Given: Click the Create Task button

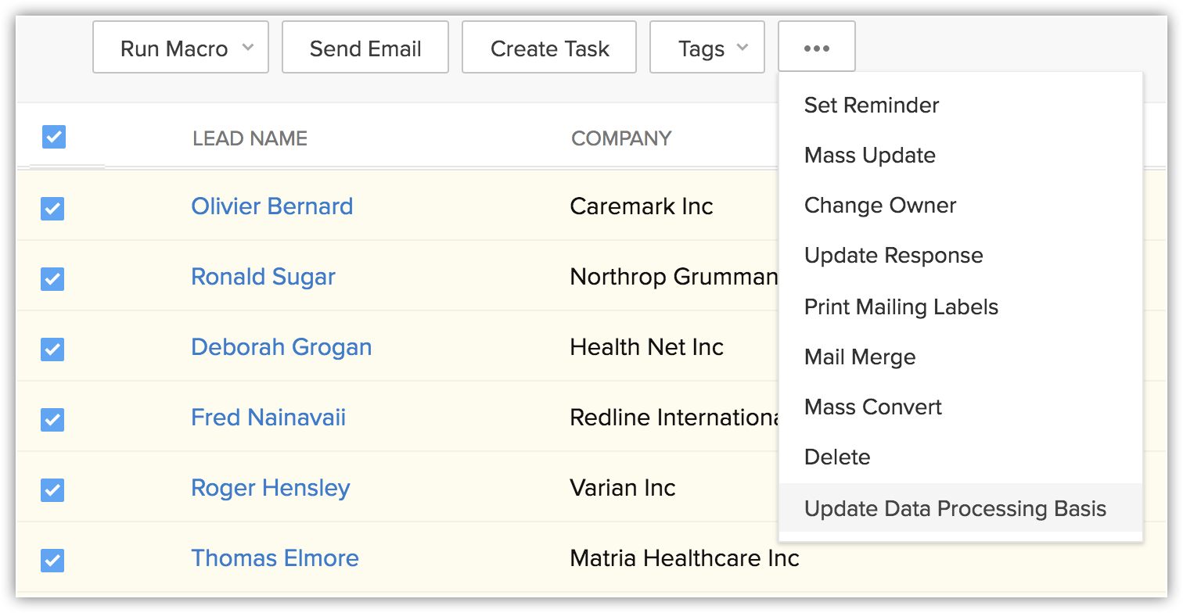Looking at the screenshot, I should (x=549, y=48).
